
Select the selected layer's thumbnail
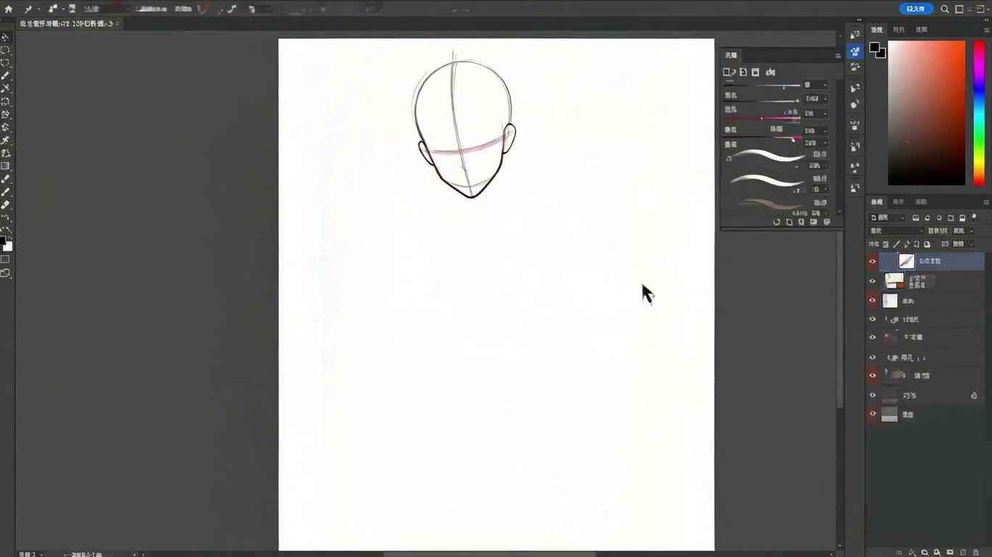pyautogui.click(x=906, y=261)
